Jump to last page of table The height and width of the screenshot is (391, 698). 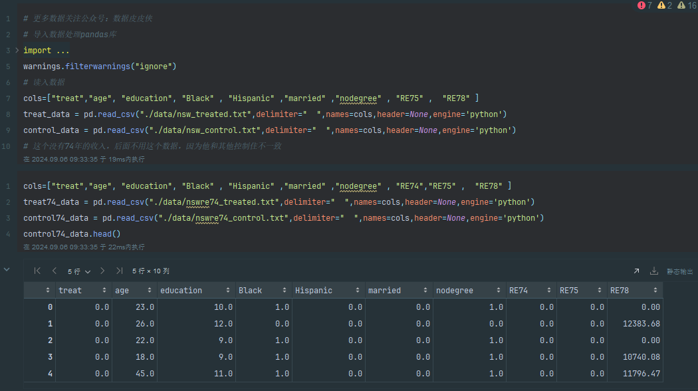[119, 271]
